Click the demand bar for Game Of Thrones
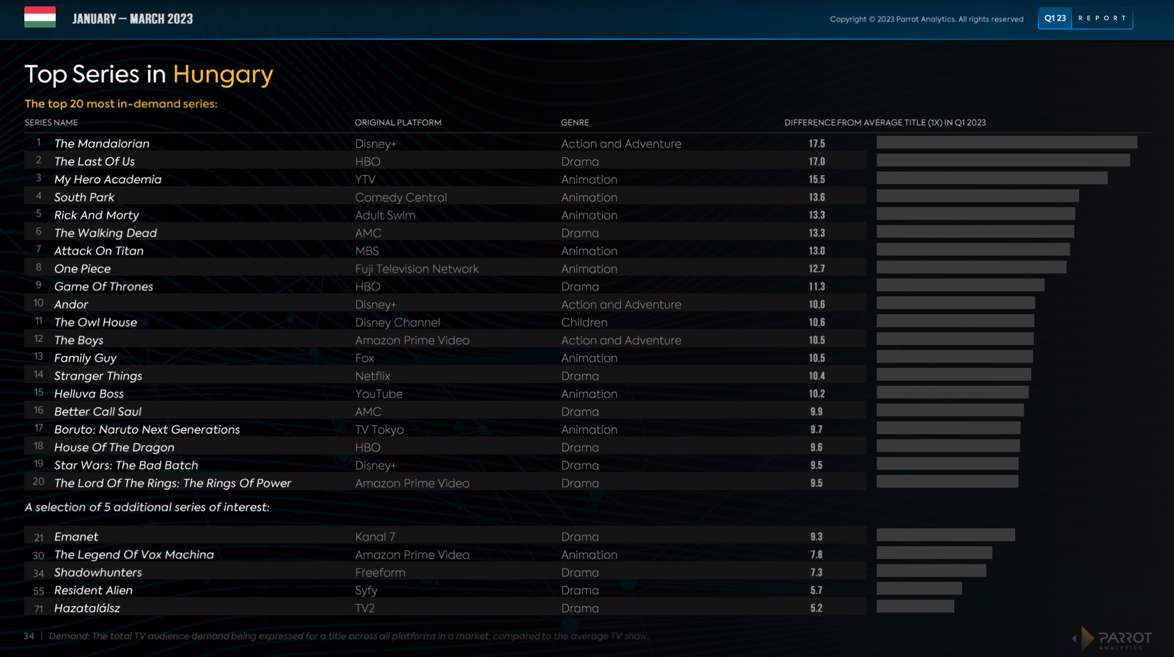Image resolution: width=1174 pixels, height=657 pixels. tap(960, 285)
